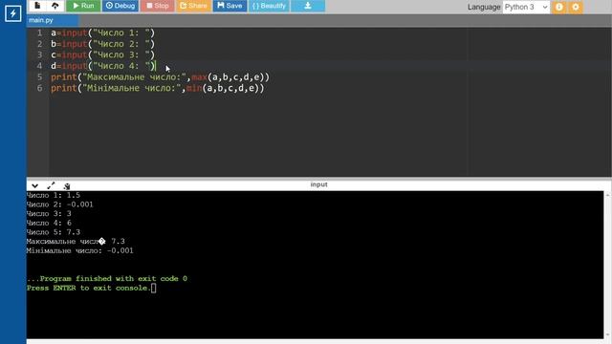
Task: Click line number 5 in the gutter
Action: point(39,76)
